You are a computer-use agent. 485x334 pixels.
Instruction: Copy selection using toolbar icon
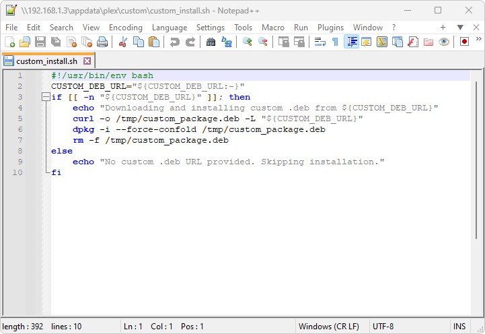coord(139,42)
